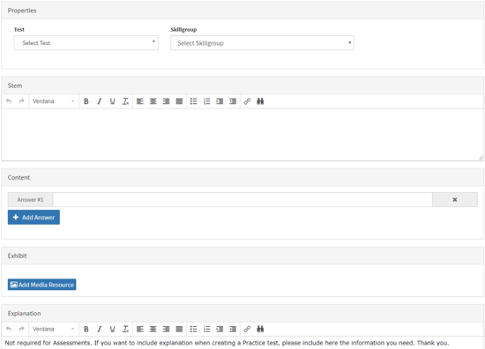Justify text in the Explanation editor

point(179,330)
